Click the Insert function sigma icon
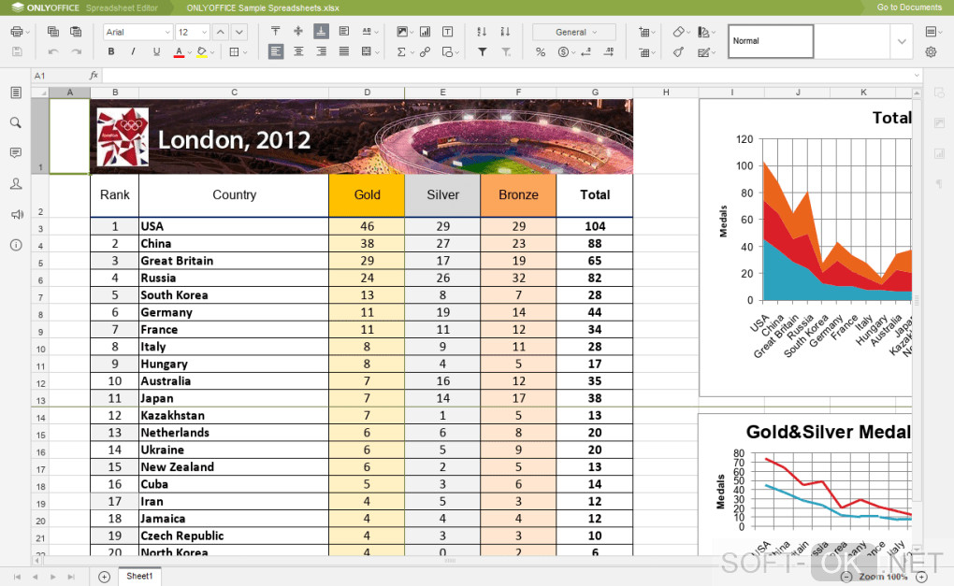Viewport: 954px width, 586px height. click(401, 52)
